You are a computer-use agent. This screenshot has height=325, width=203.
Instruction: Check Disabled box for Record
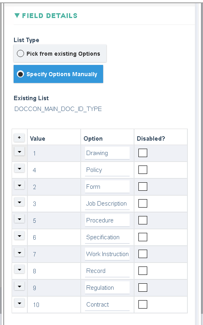pyautogui.click(x=143, y=270)
